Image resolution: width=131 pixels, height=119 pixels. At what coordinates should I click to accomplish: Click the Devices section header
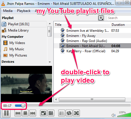tap(8, 62)
